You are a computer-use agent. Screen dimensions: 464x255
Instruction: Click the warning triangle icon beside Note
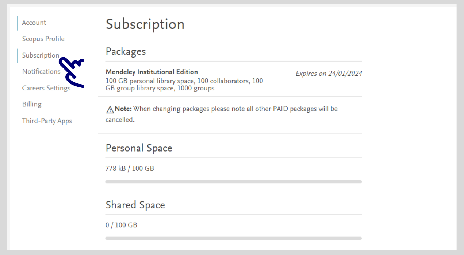[x=110, y=109]
